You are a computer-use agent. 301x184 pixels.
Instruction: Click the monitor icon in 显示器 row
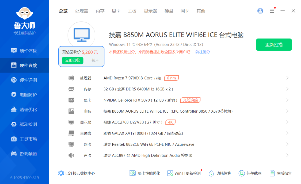pyautogui.click(x=71, y=122)
